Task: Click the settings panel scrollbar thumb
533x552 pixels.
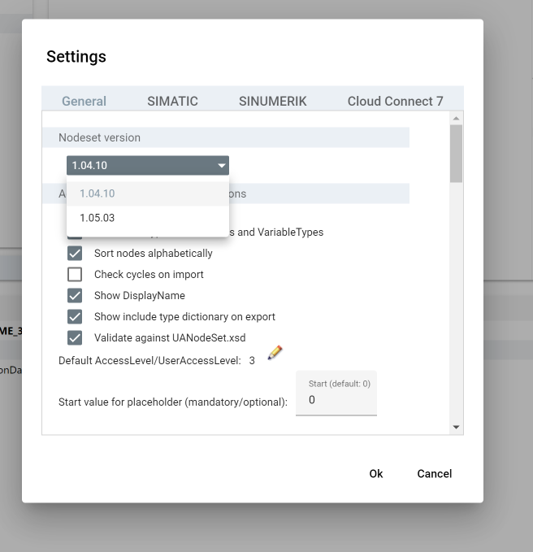Action: (x=456, y=153)
